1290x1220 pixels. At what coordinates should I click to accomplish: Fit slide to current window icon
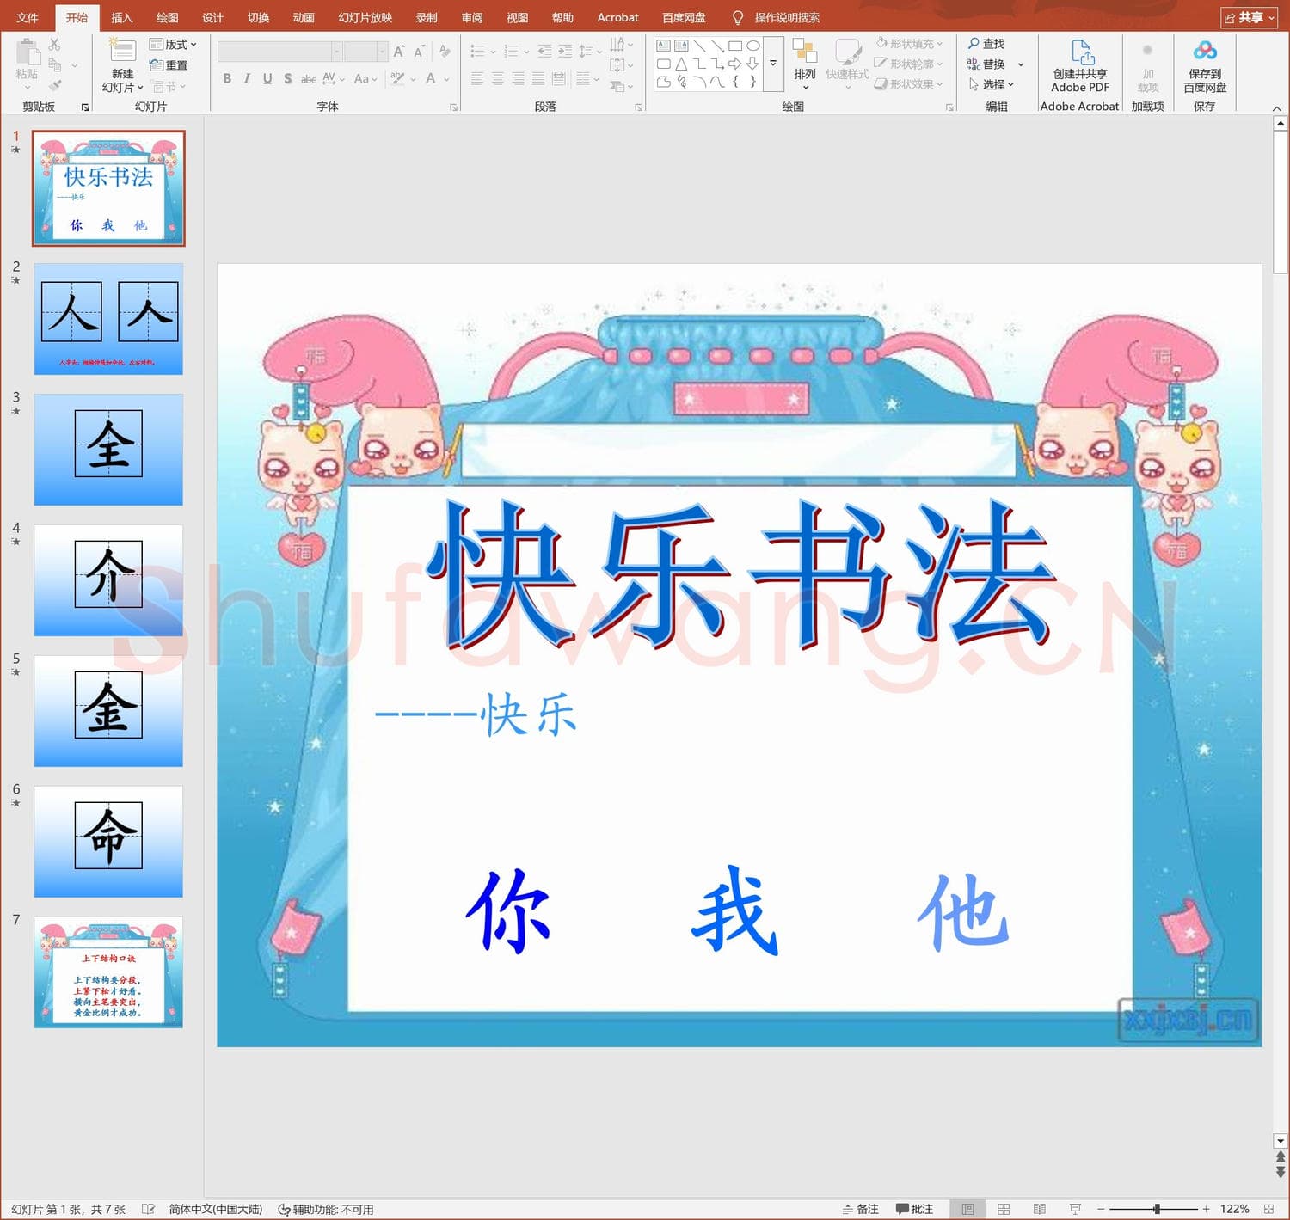tap(1268, 1209)
